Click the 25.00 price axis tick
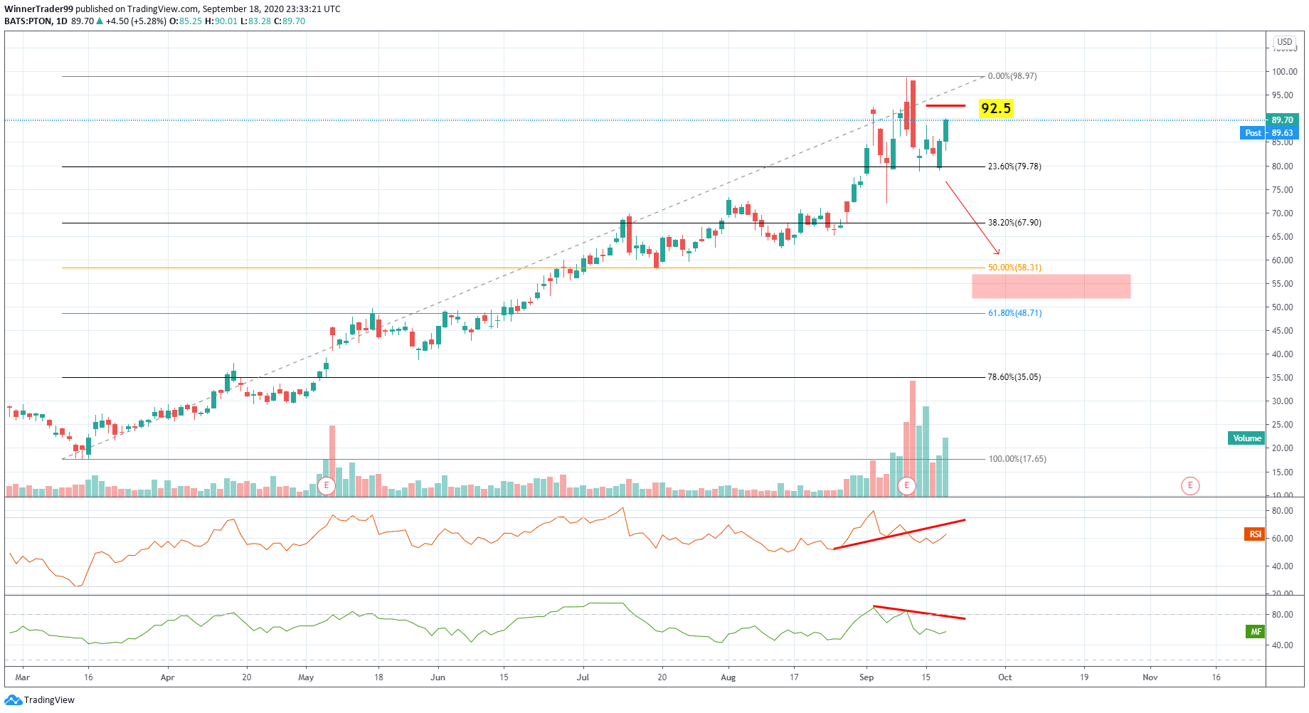Viewport: 1309px width, 713px height. [1283, 425]
